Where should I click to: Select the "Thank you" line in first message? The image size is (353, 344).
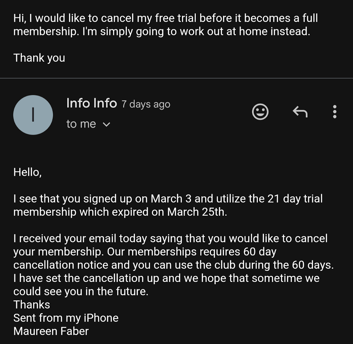pyautogui.click(x=39, y=58)
